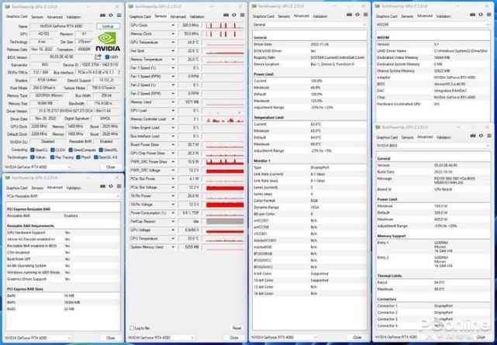Viewport: 497px width, 345px height.
Task: Open hamburger menu in Sensors window
Action: 242,15
